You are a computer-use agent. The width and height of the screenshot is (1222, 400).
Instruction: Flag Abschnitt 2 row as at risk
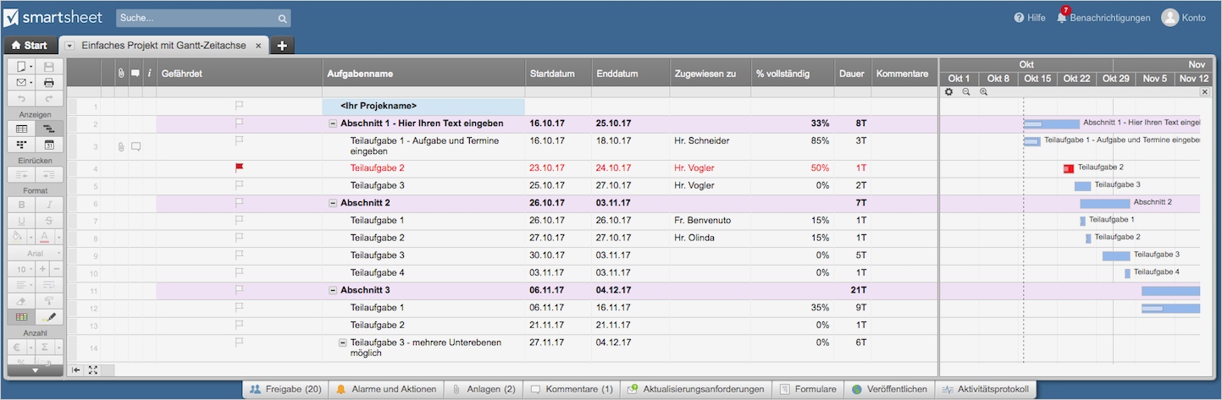tap(239, 202)
